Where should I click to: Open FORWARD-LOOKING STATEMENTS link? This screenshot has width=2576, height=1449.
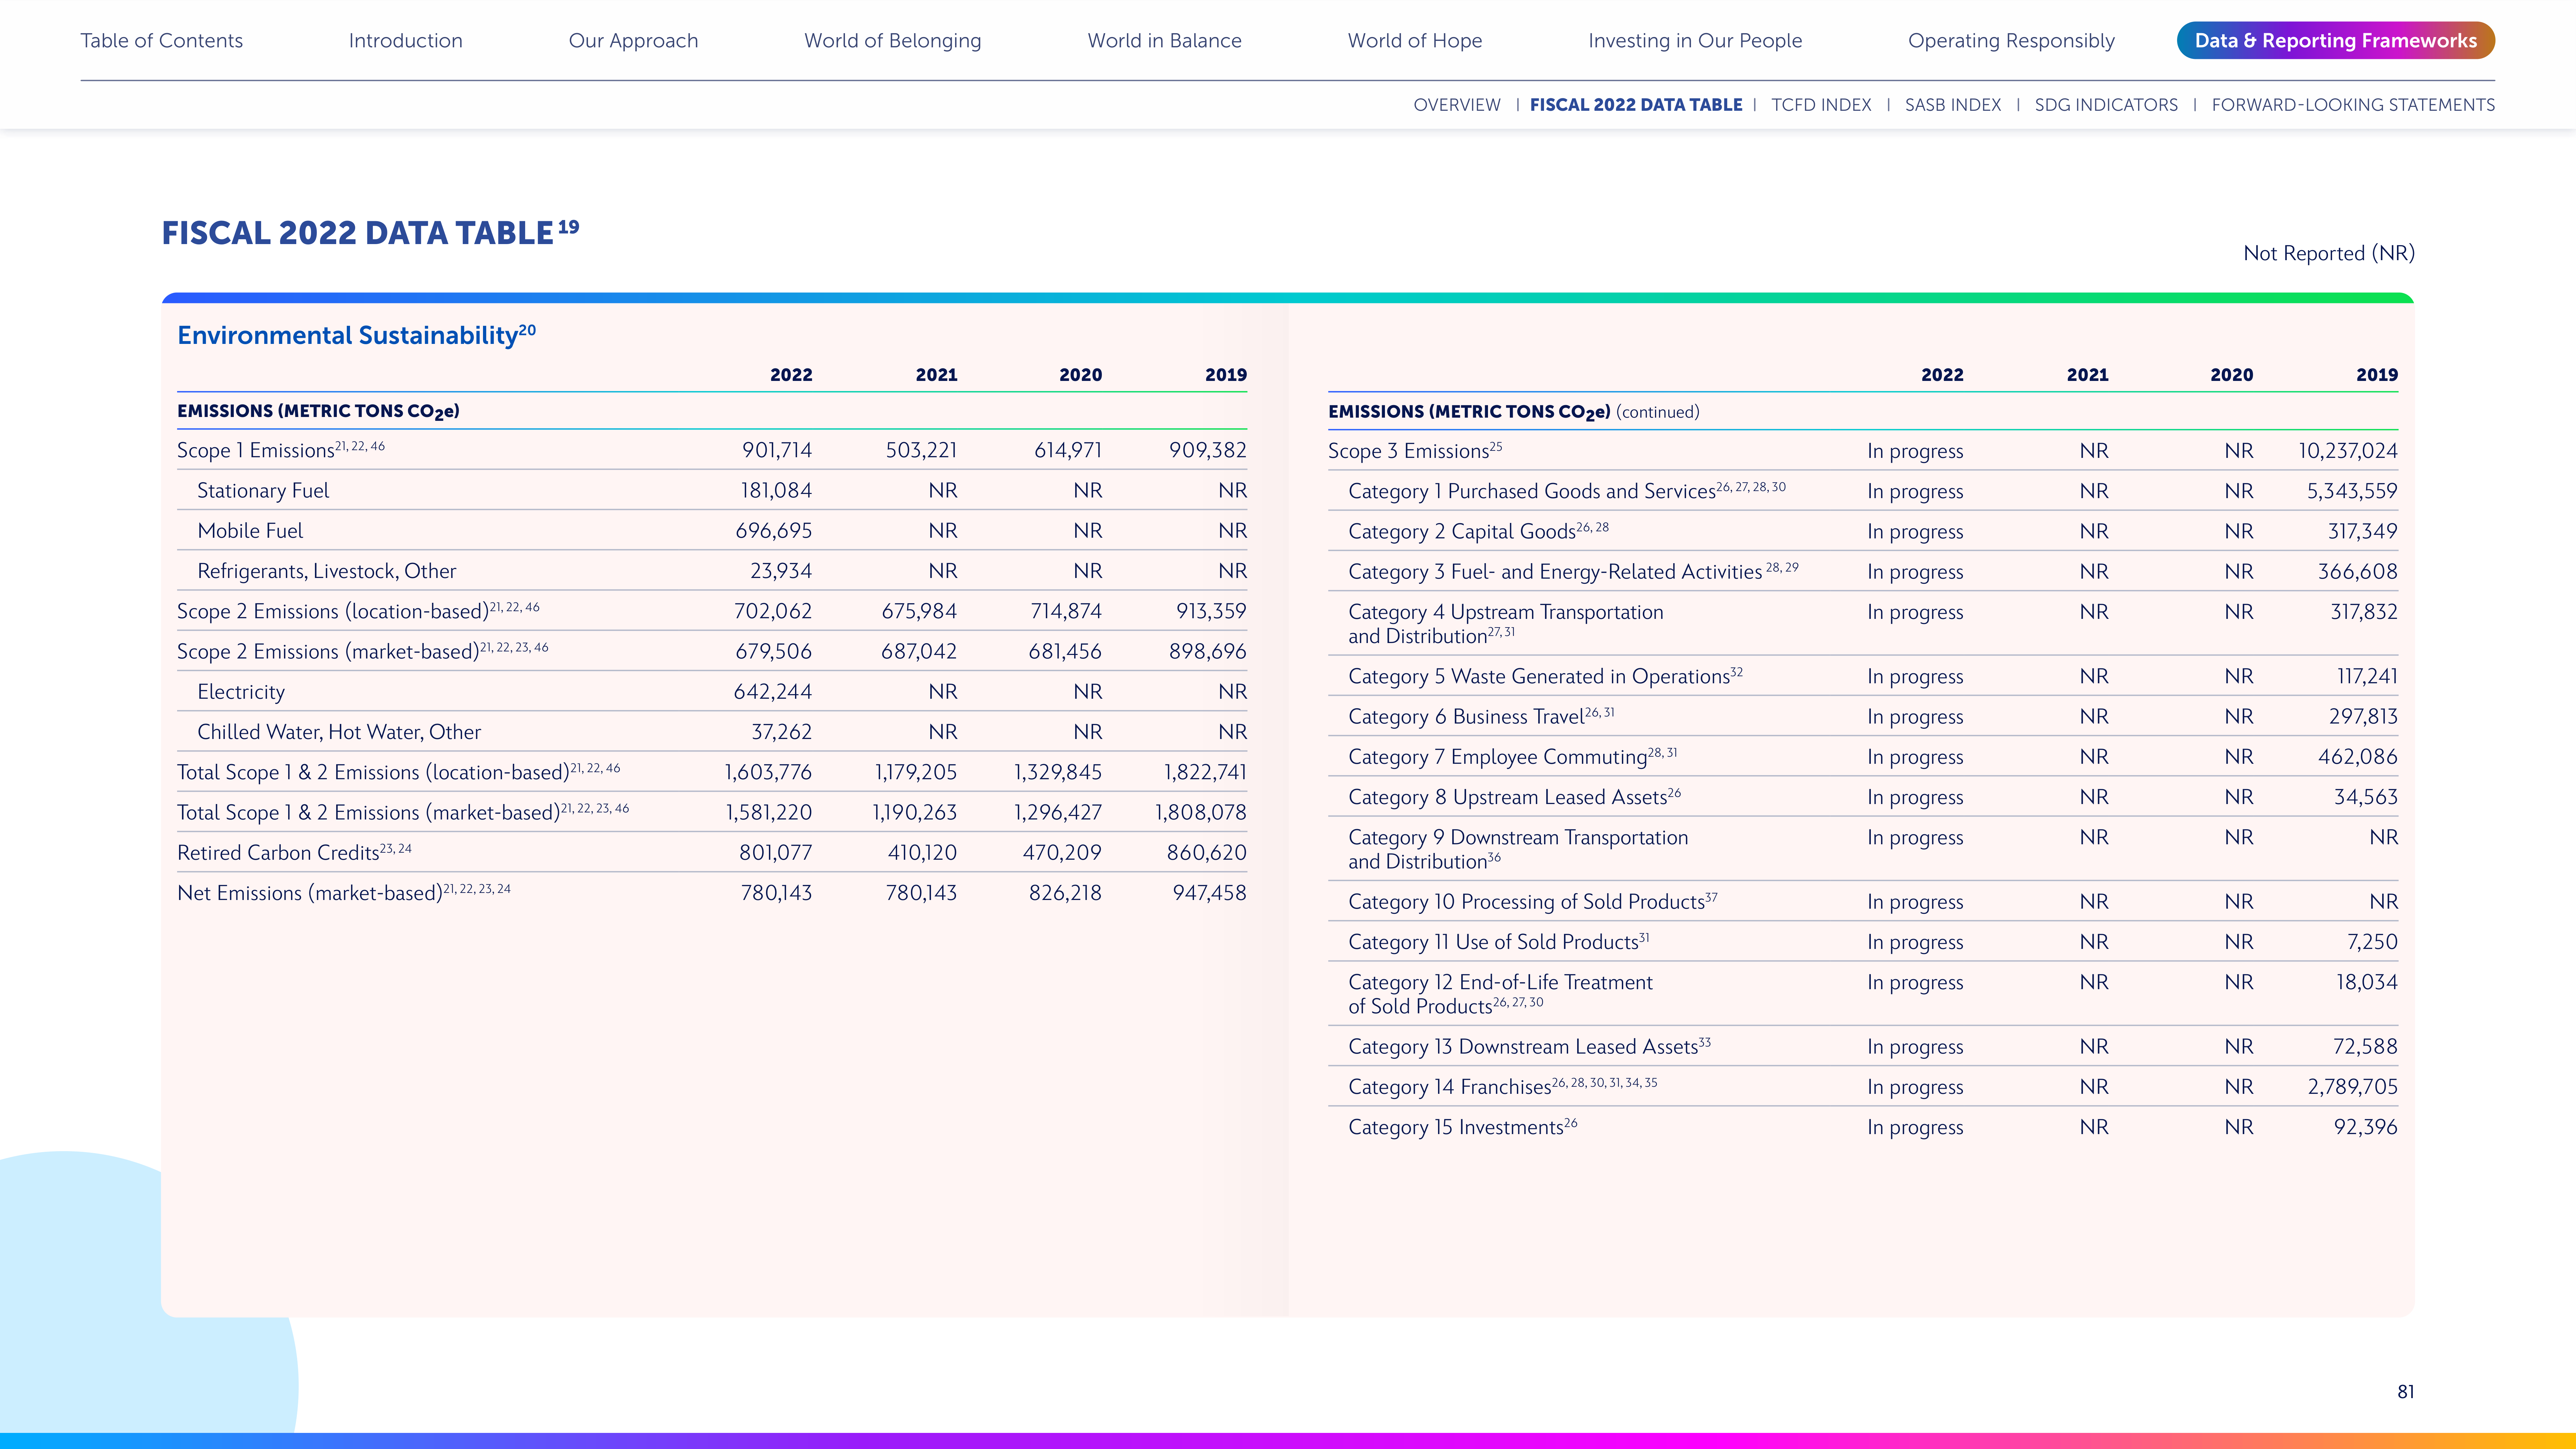2353,105
